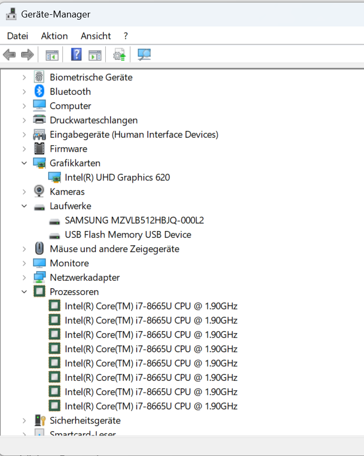Click the update driver toolbar icon
364x456 pixels.
point(119,55)
